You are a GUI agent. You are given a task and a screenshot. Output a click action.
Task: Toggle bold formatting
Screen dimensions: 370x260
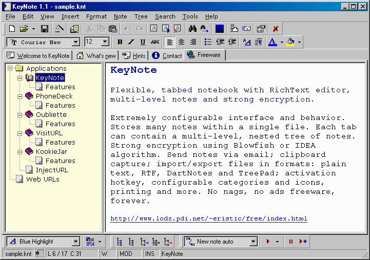coord(120,42)
